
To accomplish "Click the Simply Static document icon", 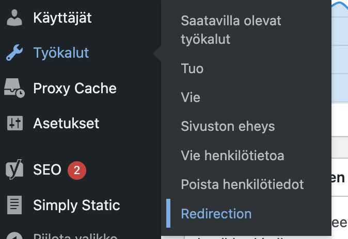I will click(x=14, y=205).
